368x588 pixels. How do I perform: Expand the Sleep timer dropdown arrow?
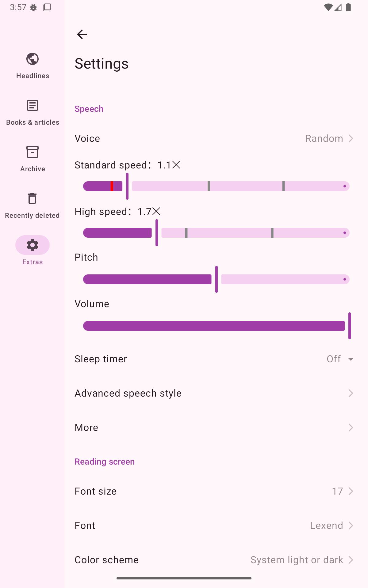[x=351, y=359]
